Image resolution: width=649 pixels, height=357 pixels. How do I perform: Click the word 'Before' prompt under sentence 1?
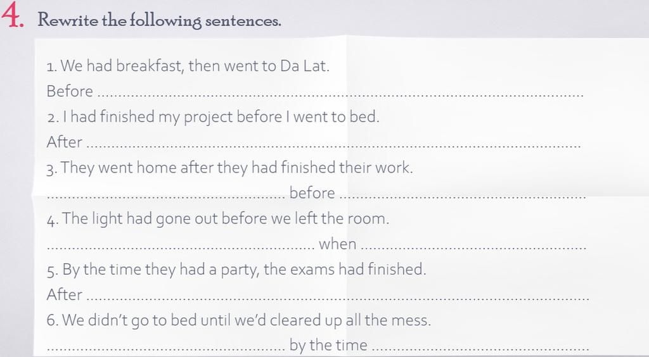click(70, 91)
